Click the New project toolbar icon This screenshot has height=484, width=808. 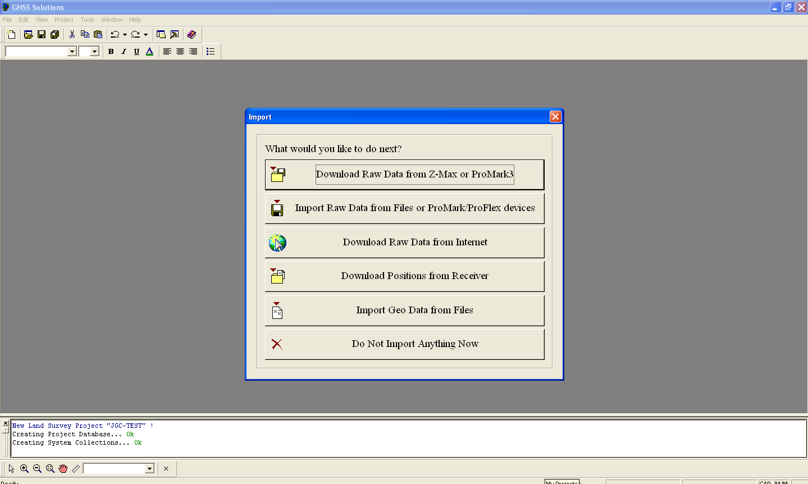[11, 34]
